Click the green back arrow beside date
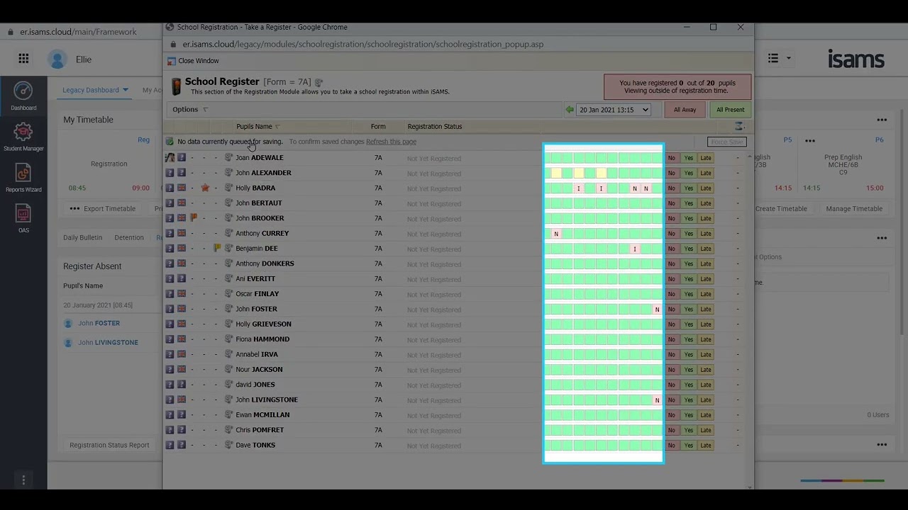The image size is (908, 510). [x=569, y=110]
